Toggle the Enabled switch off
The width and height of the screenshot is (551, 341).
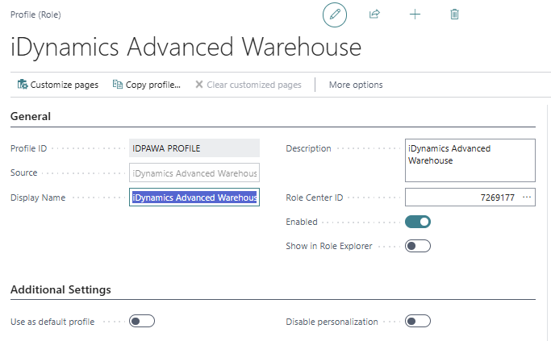pos(418,222)
